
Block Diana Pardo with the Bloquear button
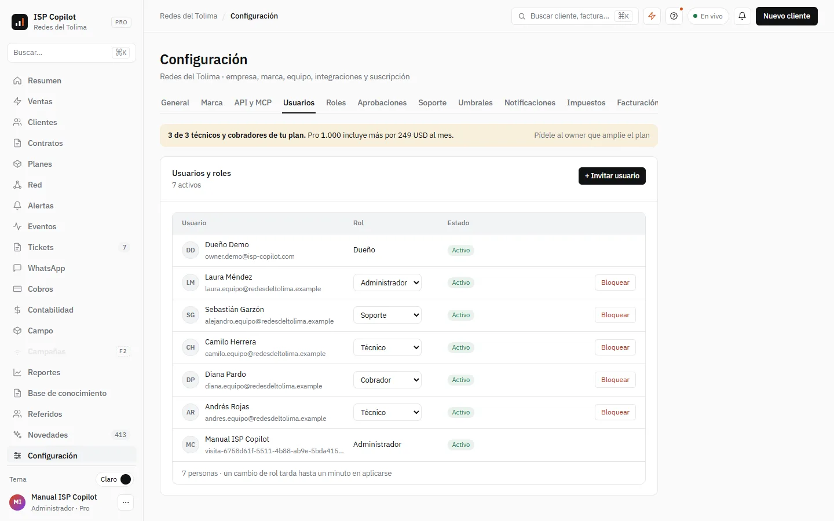tap(615, 380)
